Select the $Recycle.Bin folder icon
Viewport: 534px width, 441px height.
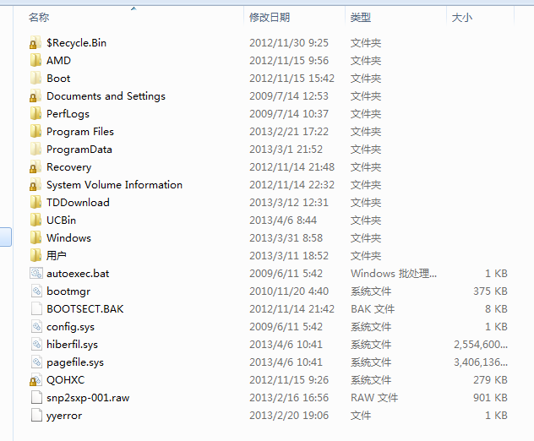pyautogui.click(x=35, y=43)
